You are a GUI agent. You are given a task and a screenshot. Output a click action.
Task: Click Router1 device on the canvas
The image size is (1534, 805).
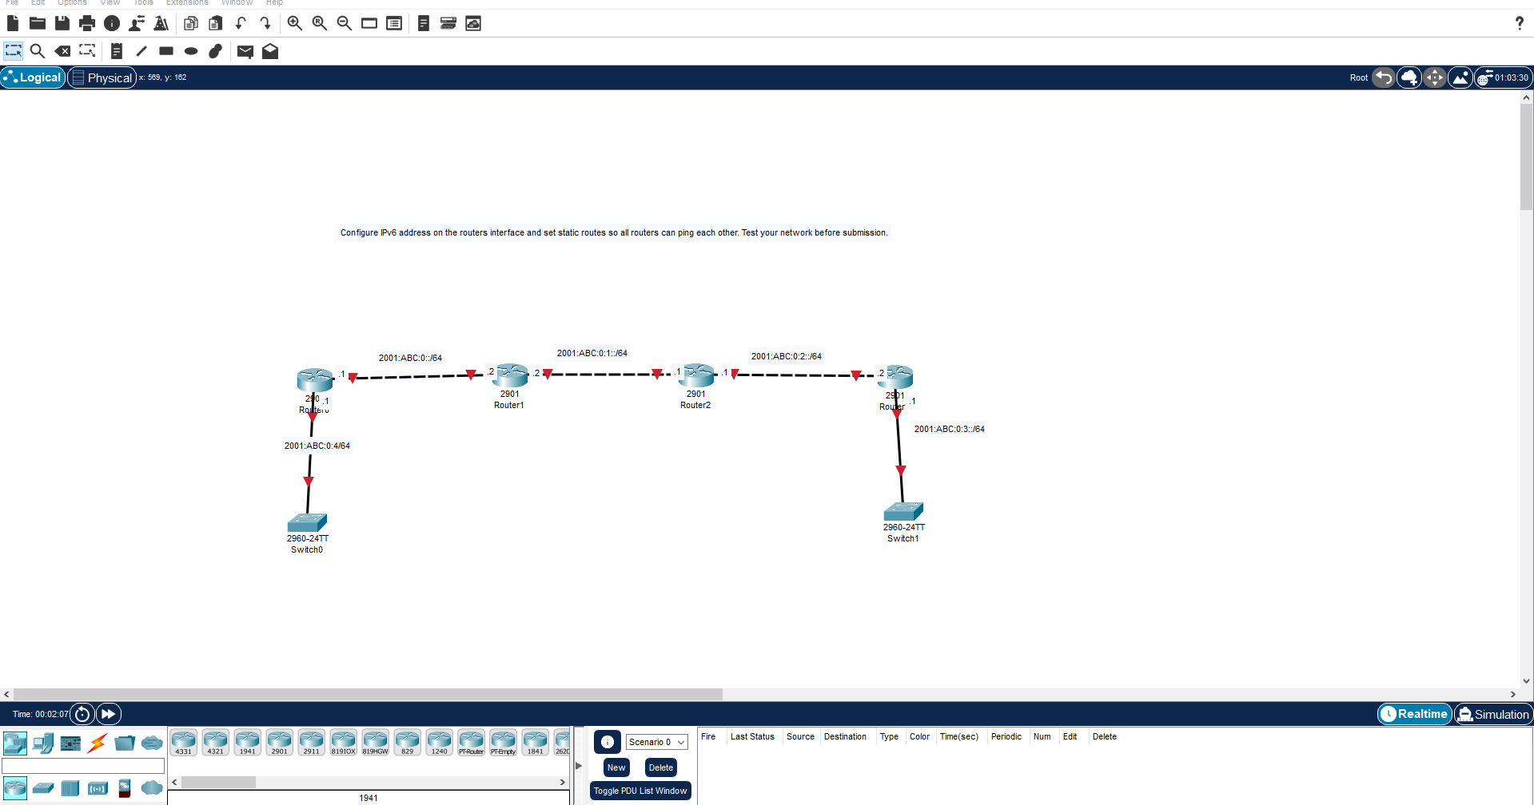[x=512, y=375]
